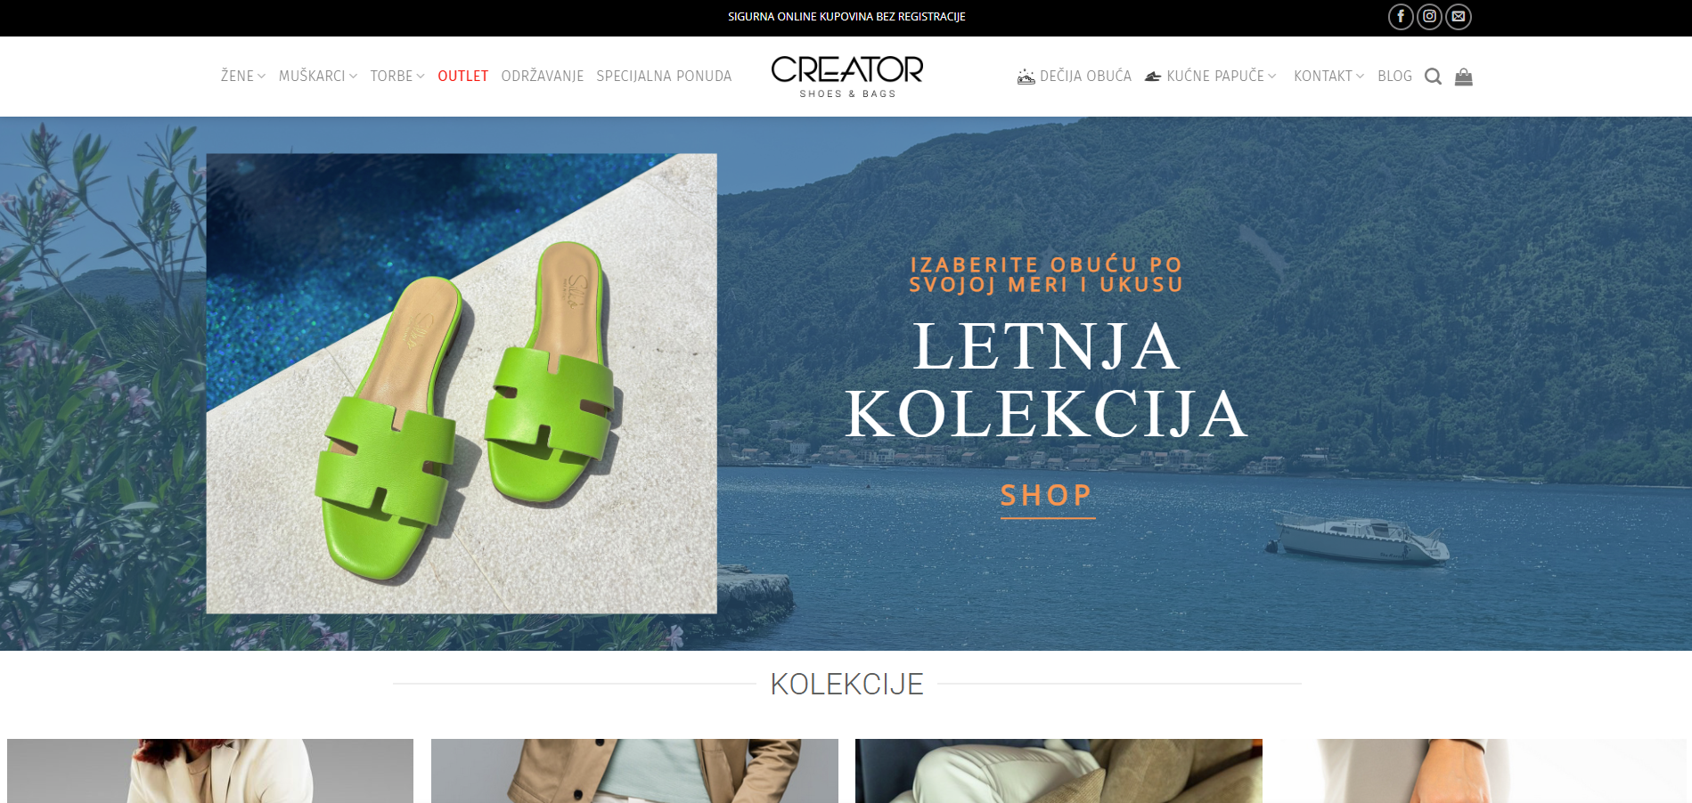Screen dimensions: 1692x803
Task: Click the baby shoe icon beside Dečija Obuća
Action: coord(1026,77)
